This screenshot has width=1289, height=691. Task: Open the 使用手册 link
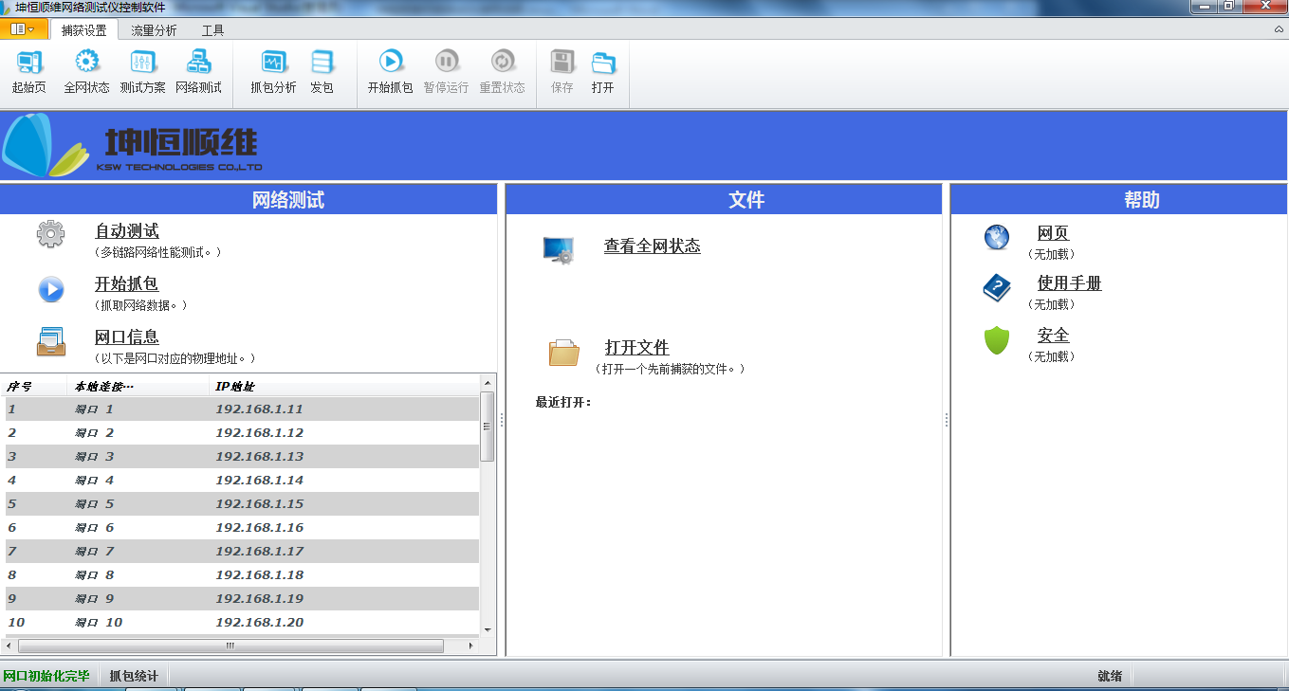[x=1070, y=283]
